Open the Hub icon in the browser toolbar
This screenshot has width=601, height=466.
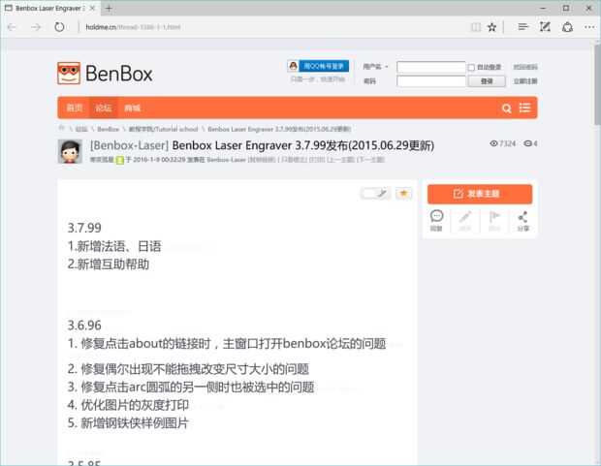tap(522, 27)
